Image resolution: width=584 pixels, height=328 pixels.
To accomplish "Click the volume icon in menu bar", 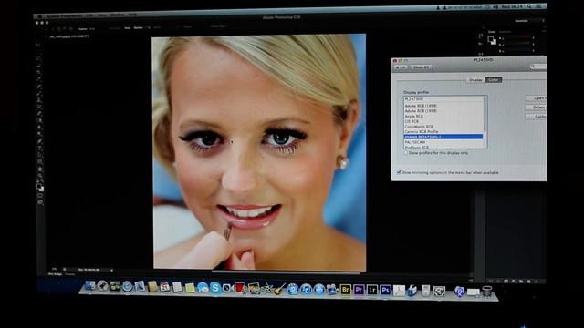I will (x=495, y=6).
